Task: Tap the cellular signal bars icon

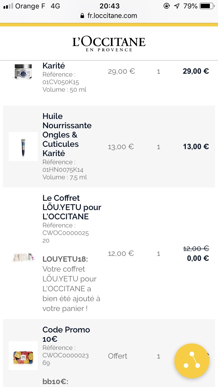Action: pyautogui.click(x=8, y=6)
